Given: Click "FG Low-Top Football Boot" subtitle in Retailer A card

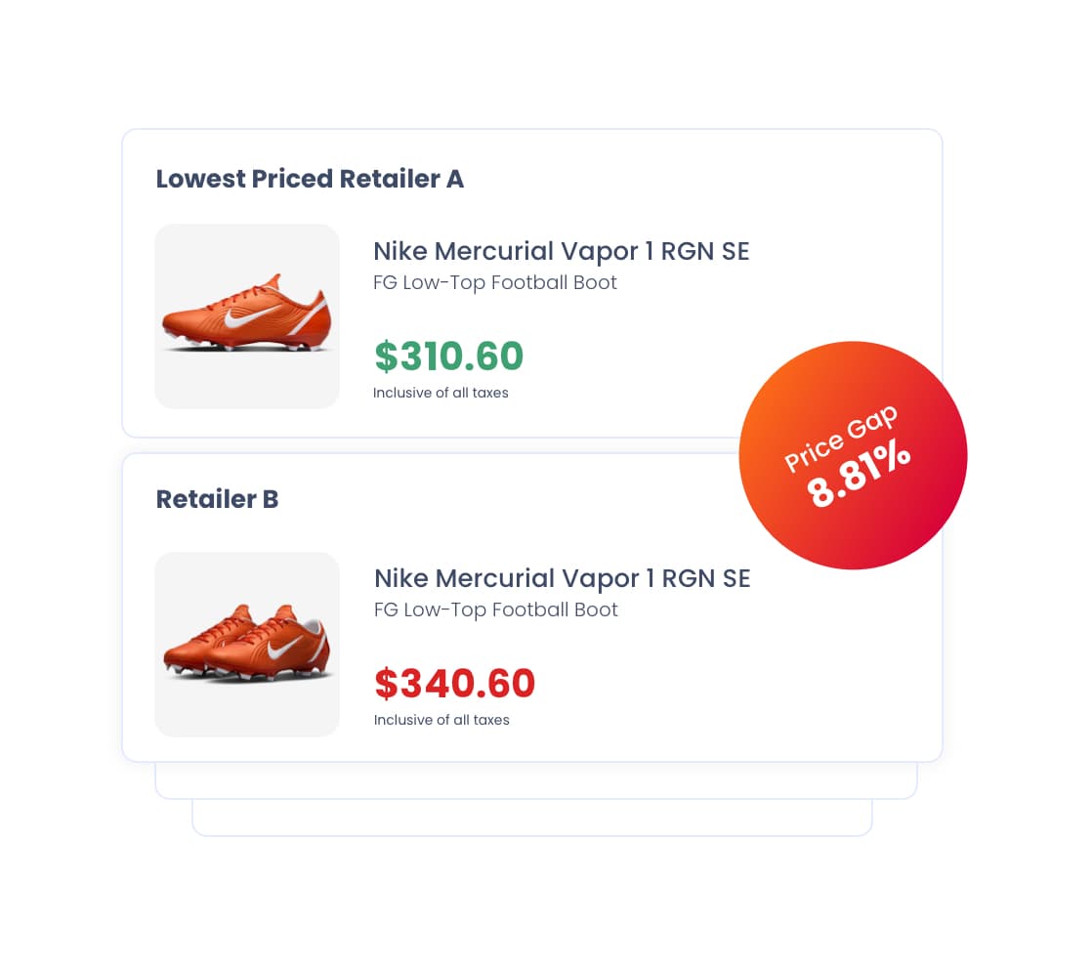Looking at the screenshot, I should (x=495, y=282).
